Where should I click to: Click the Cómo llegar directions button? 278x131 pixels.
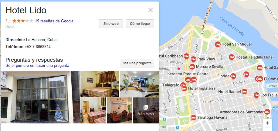tap(140, 24)
